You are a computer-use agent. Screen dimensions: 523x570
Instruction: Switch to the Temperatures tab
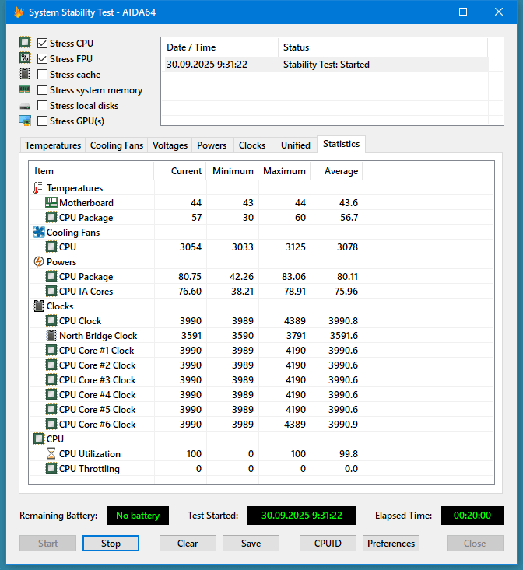(x=53, y=145)
